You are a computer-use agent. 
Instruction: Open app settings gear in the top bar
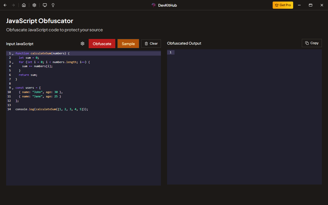[34, 5]
